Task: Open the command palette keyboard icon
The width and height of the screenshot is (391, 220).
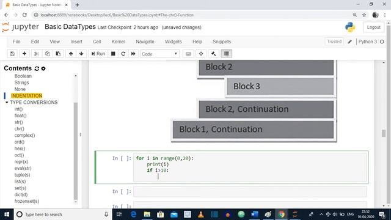Action: (x=188, y=54)
